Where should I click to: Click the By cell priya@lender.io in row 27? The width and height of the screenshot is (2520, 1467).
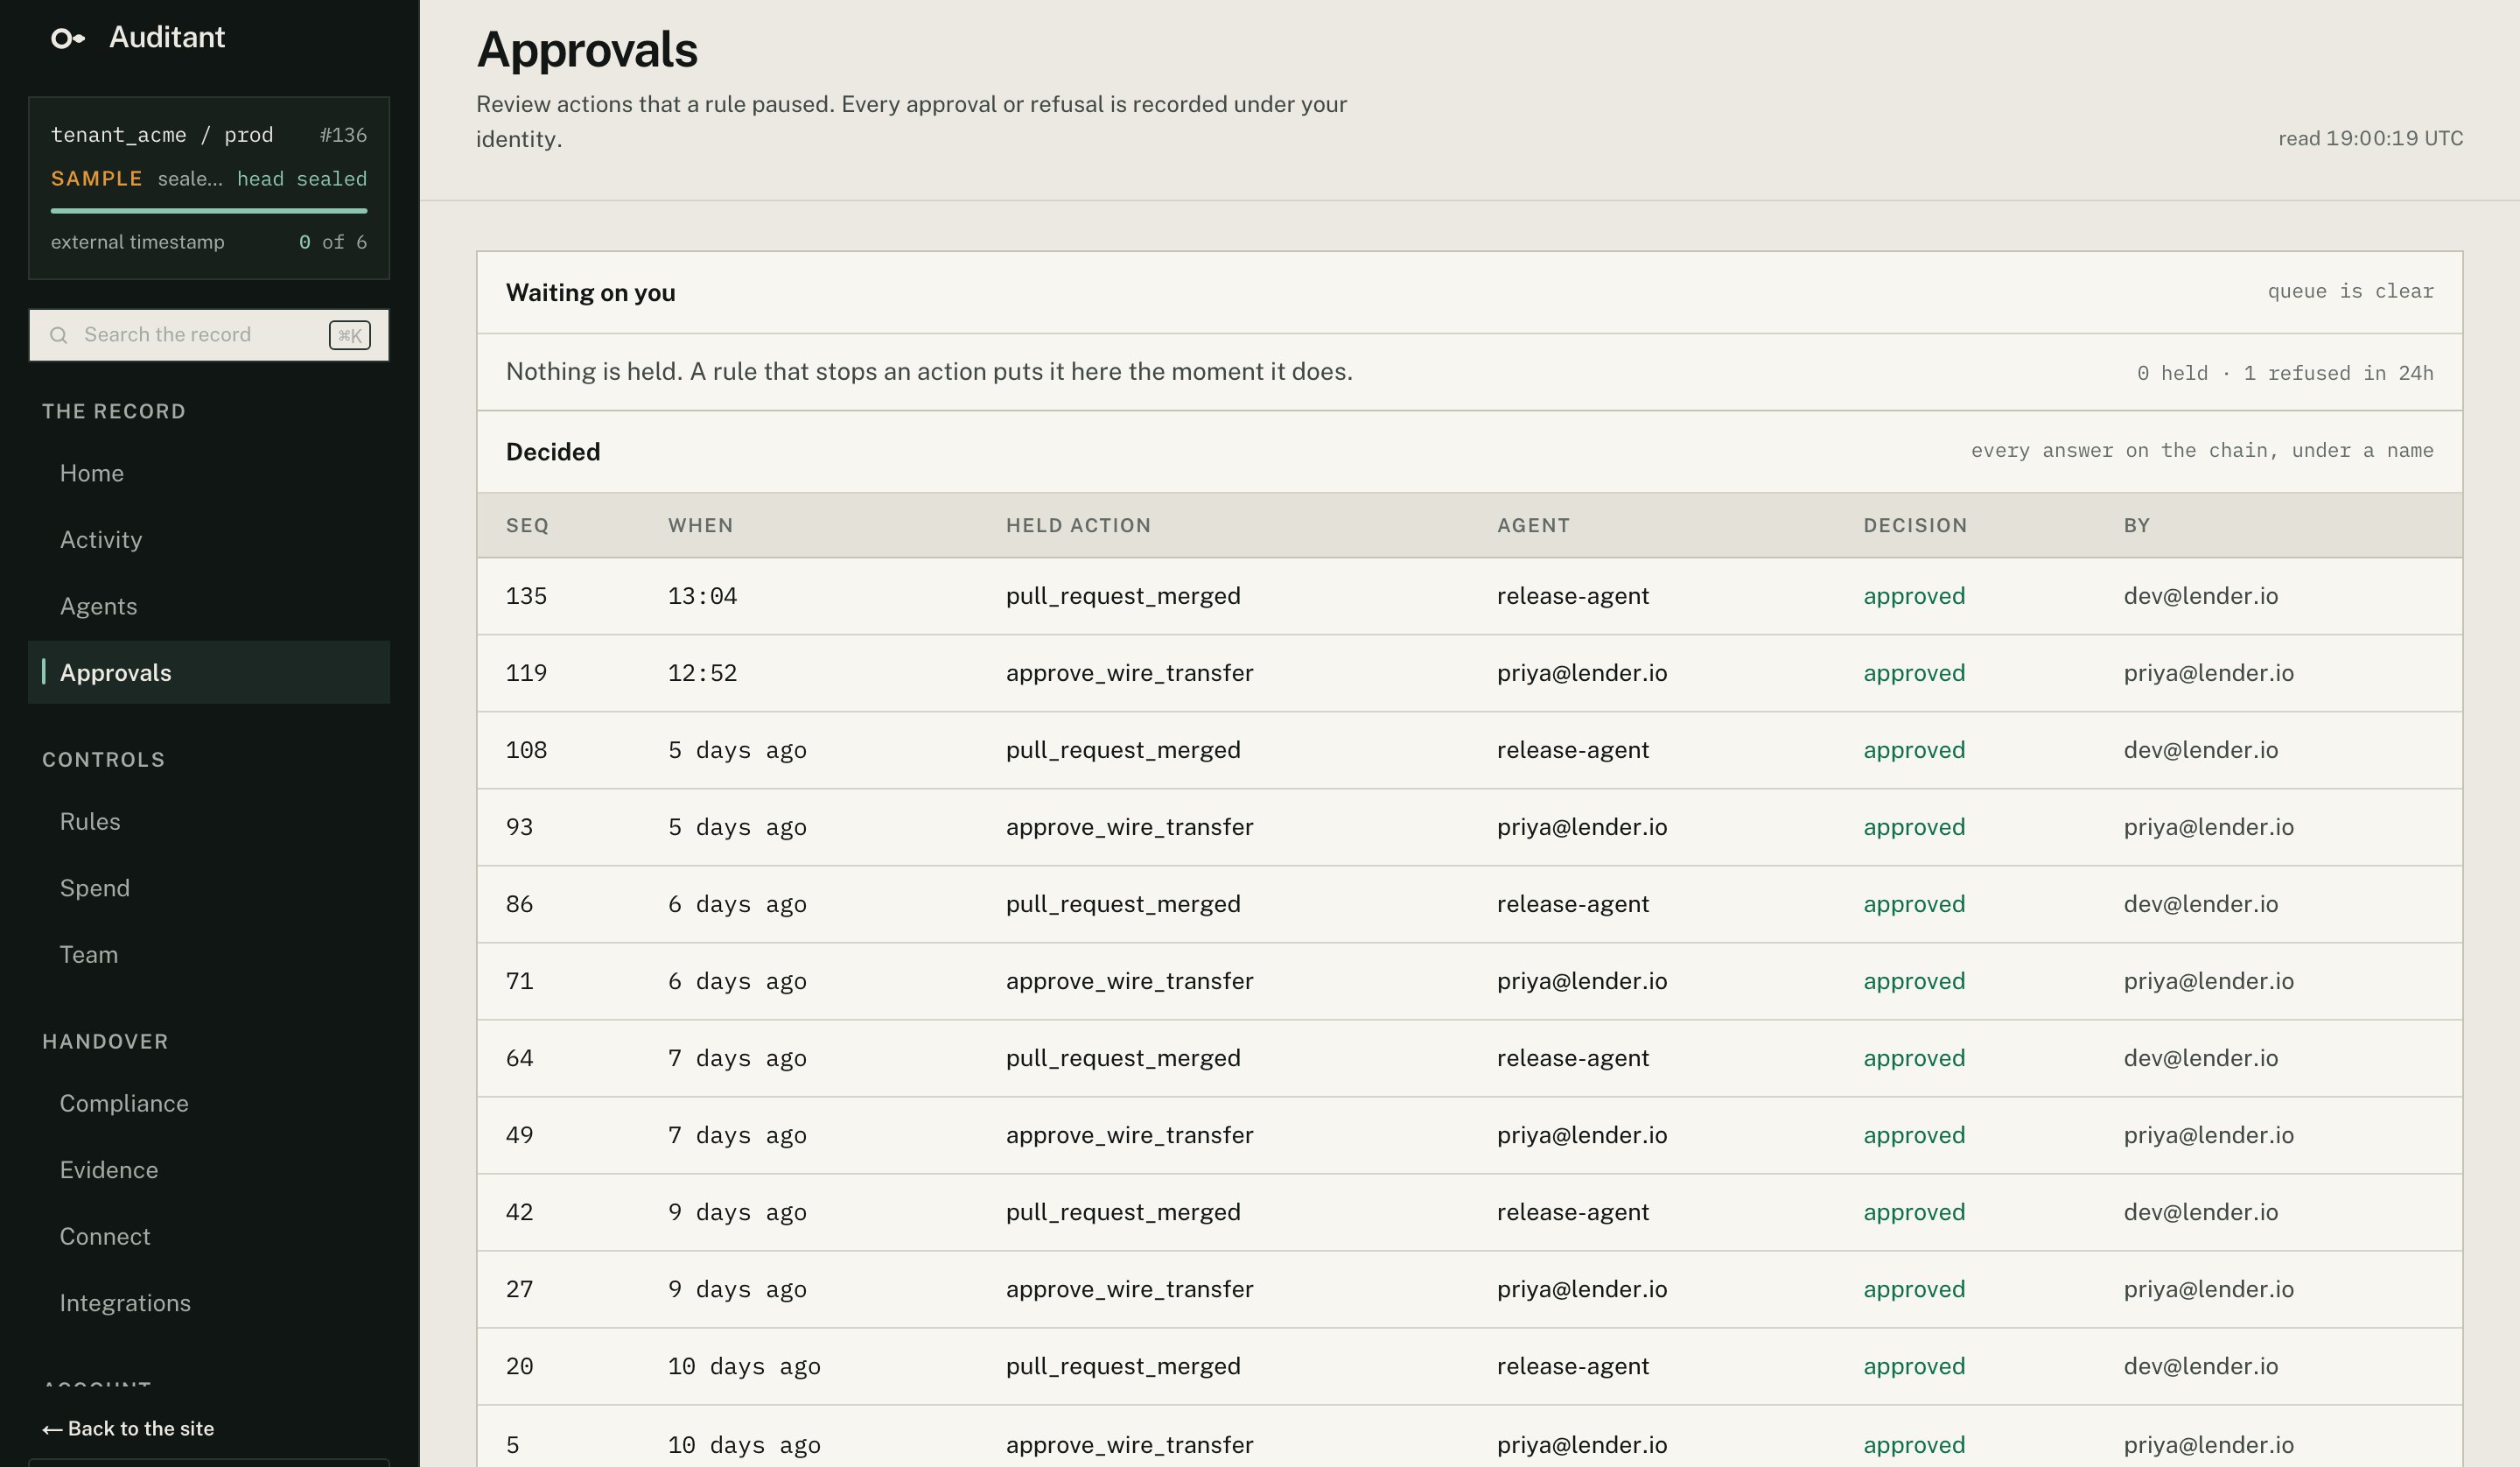point(2208,1290)
